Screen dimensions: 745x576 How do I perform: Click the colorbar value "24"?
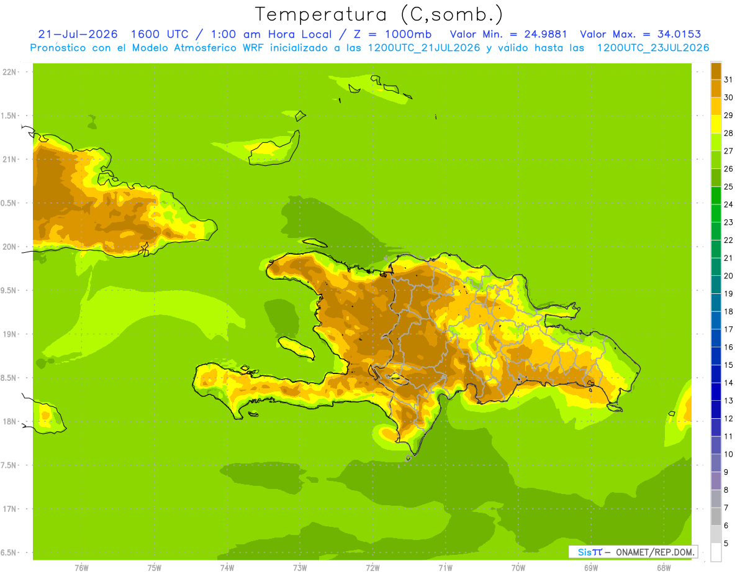(728, 204)
